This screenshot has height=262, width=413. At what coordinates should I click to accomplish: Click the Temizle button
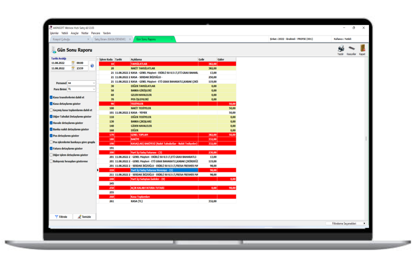(84, 217)
